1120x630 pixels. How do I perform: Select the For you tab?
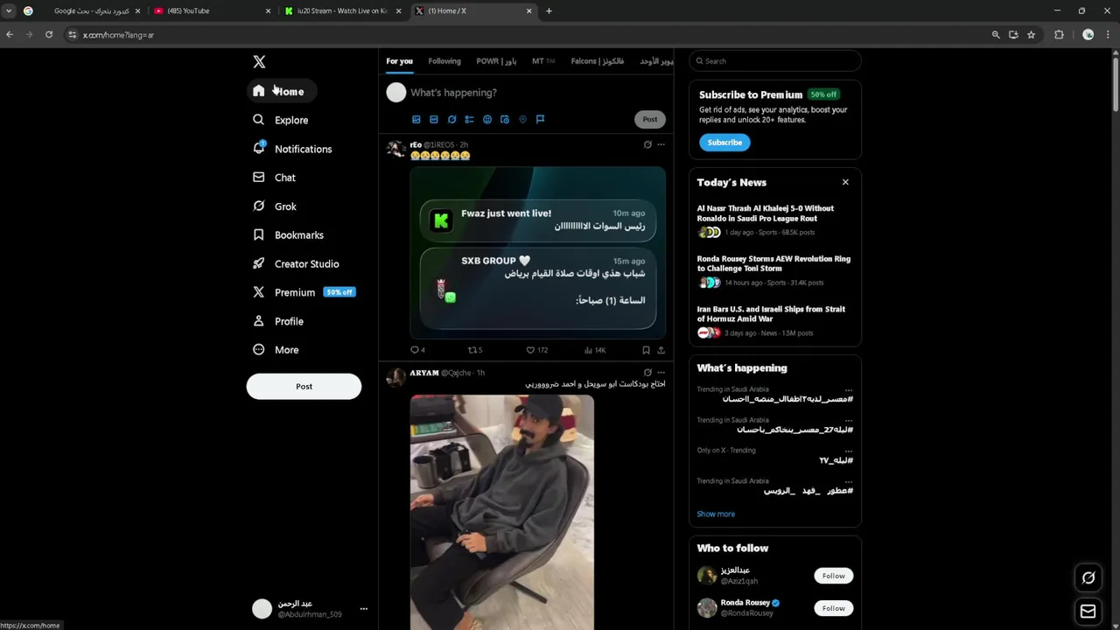pyautogui.click(x=399, y=61)
